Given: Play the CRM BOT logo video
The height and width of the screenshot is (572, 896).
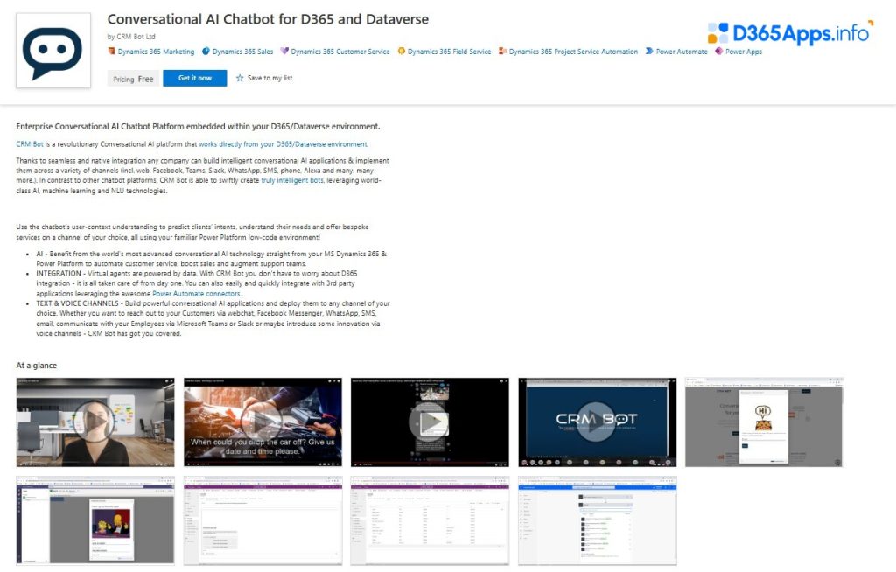Looking at the screenshot, I should point(597,422).
